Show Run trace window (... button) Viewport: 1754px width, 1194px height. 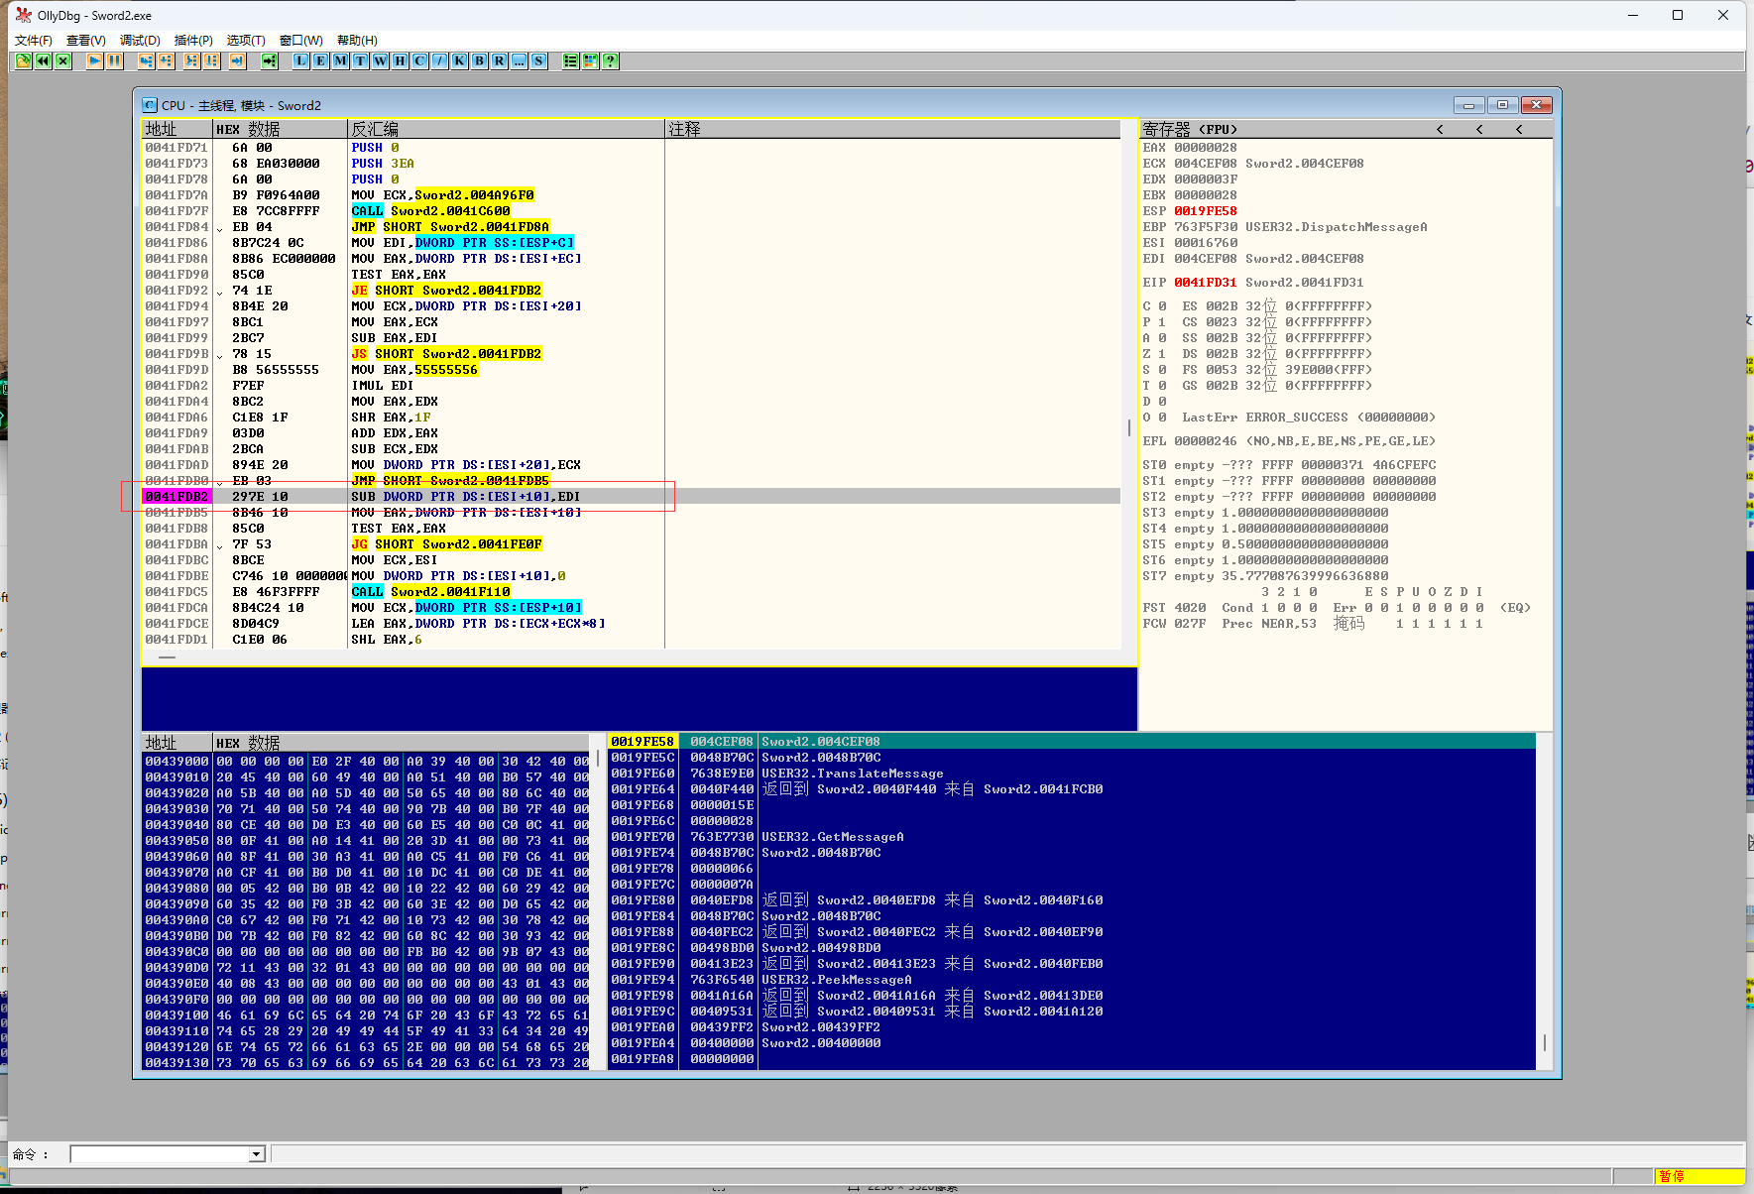tap(520, 61)
